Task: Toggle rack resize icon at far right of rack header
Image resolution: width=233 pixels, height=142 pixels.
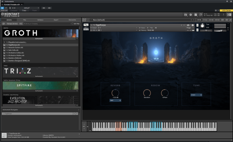Action: (x=231, y=20)
